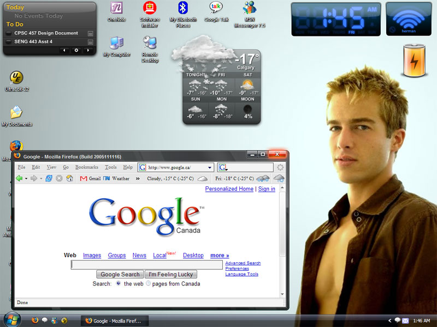
Task: Open the search engine selector dropdown
Action: click(x=224, y=168)
